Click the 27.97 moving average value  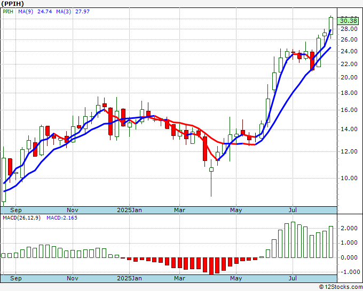click(82, 11)
